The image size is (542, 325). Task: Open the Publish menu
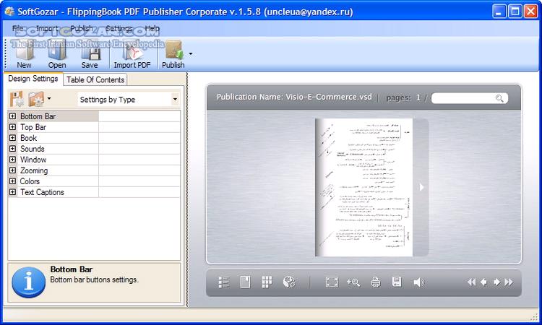82,28
